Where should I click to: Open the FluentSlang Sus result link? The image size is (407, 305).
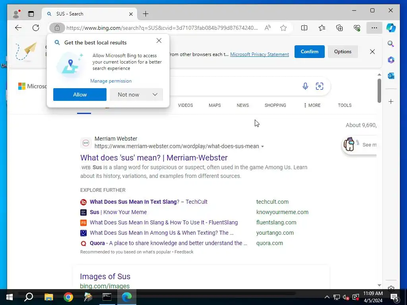point(164,222)
